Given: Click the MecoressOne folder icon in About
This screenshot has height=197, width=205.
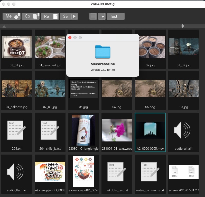Looking at the screenshot, I should tap(102, 52).
